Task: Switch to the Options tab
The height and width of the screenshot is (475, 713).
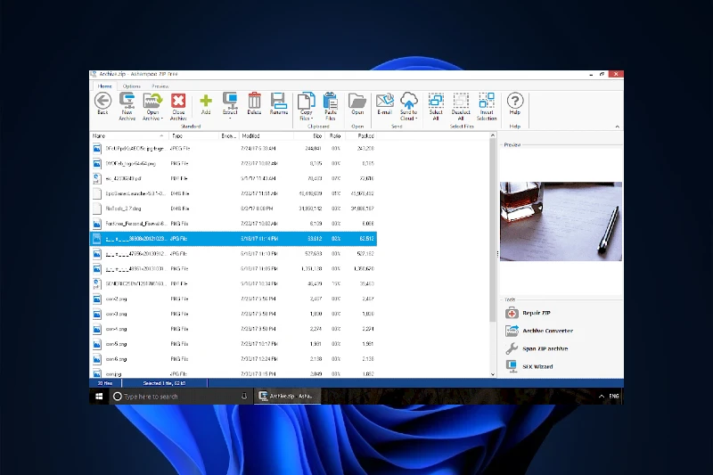Action: (x=131, y=86)
